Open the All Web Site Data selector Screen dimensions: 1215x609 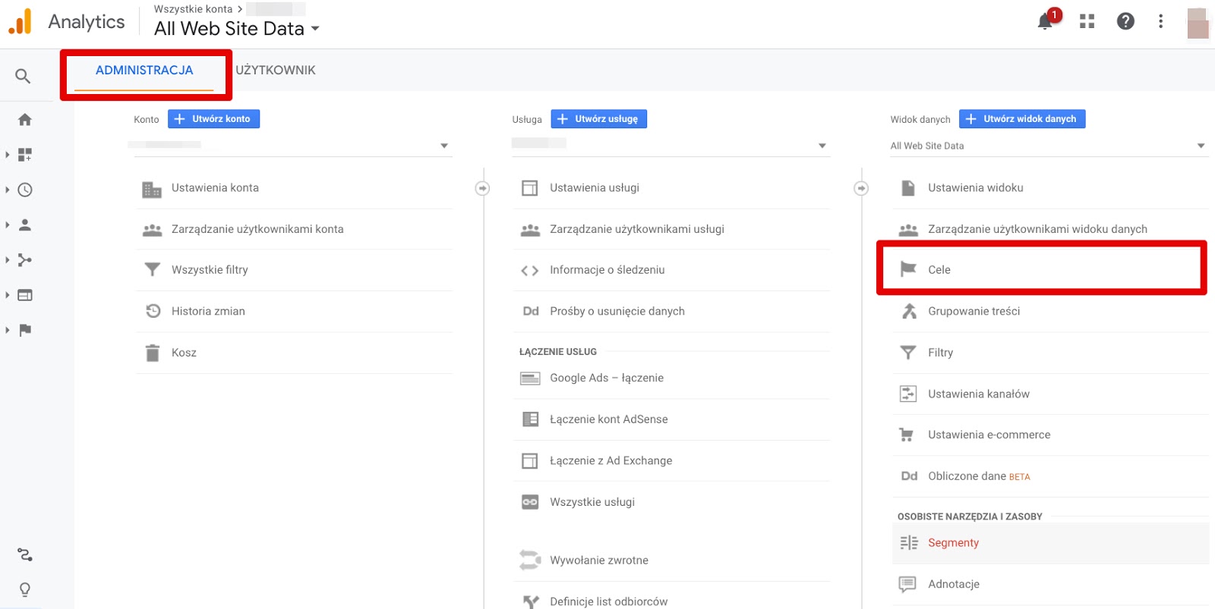(x=237, y=29)
